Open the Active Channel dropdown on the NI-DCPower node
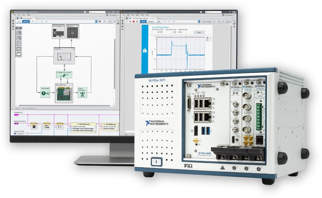This screenshot has height=198, width=322. 95,127
